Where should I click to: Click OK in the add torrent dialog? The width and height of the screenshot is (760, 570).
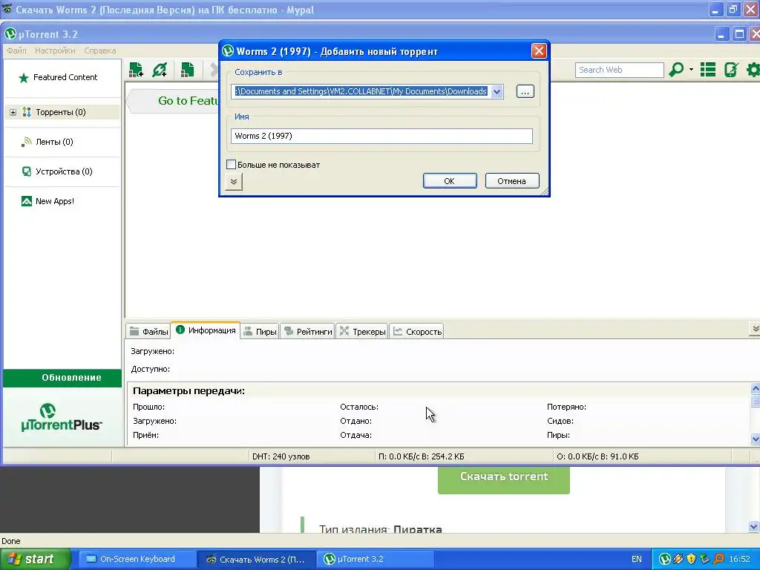pyautogui.click(x=450, y=181)
